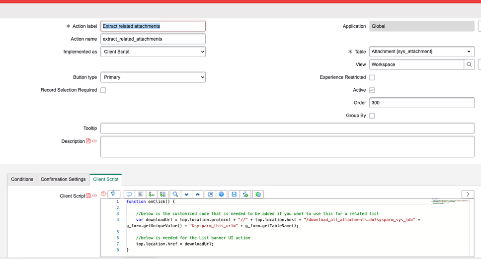The height and width of the screenshot is (259, 481).
Task: Click the syntax check toolbar icon
Action: (245, 194)
